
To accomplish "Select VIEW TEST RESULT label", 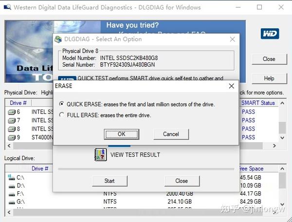I will point(135,155).
